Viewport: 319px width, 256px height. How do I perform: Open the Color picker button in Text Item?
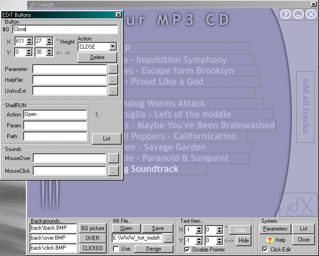[x=240, y=230]
